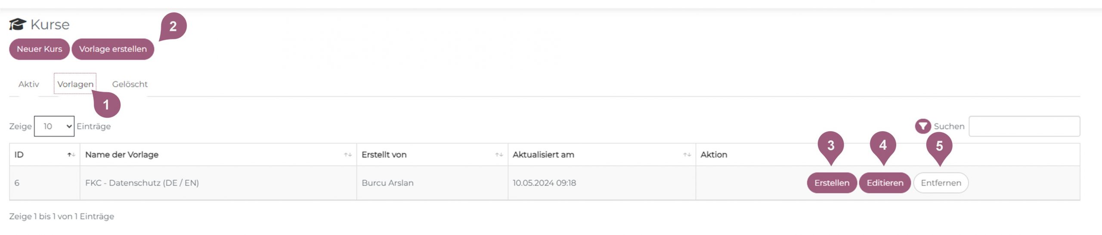Click the Vorlage erstellen button
The width and height of the screenshot is (1102, 235).
(x=113, y=49)
